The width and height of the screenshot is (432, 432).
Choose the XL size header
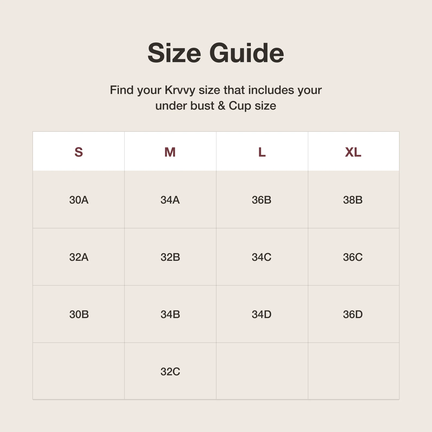(353, 152)
